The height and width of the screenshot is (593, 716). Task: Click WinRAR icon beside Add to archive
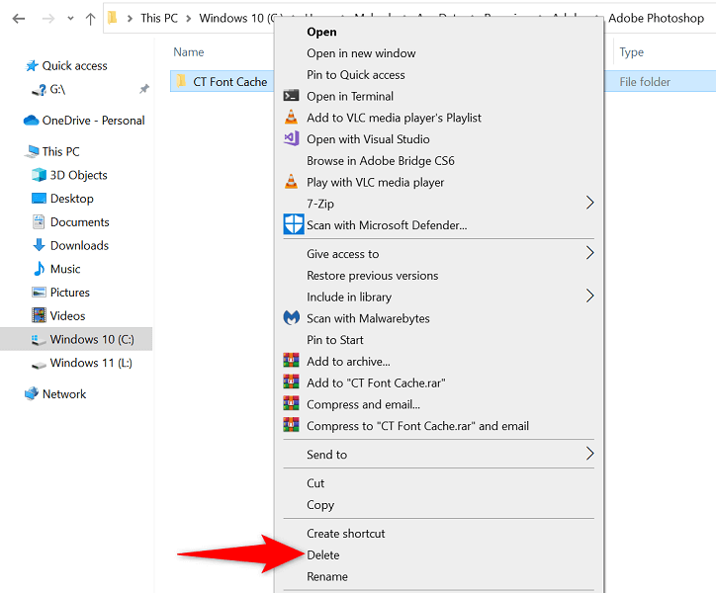pyautogui.click(x=291, y=362)
